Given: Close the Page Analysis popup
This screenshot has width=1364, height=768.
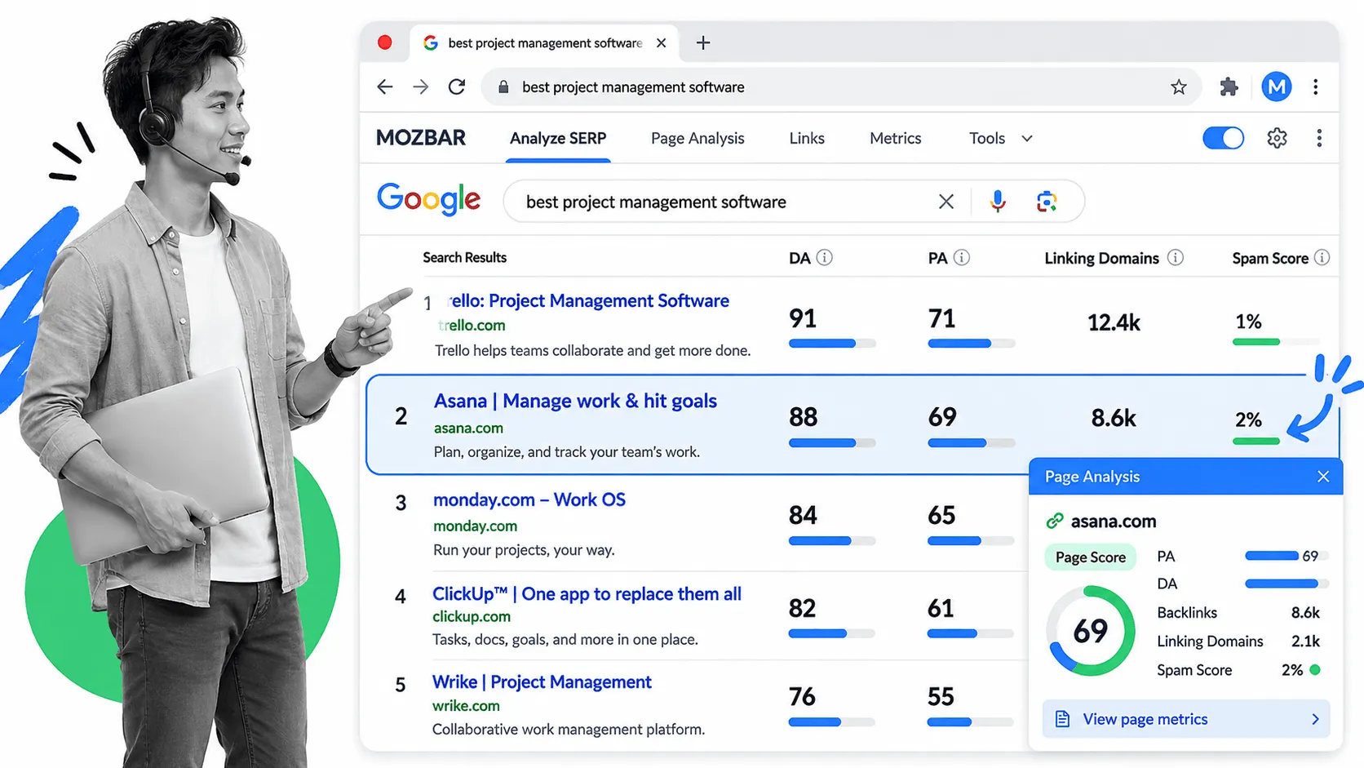Looking at the screenshot, I should click(x=1323, y=477).
